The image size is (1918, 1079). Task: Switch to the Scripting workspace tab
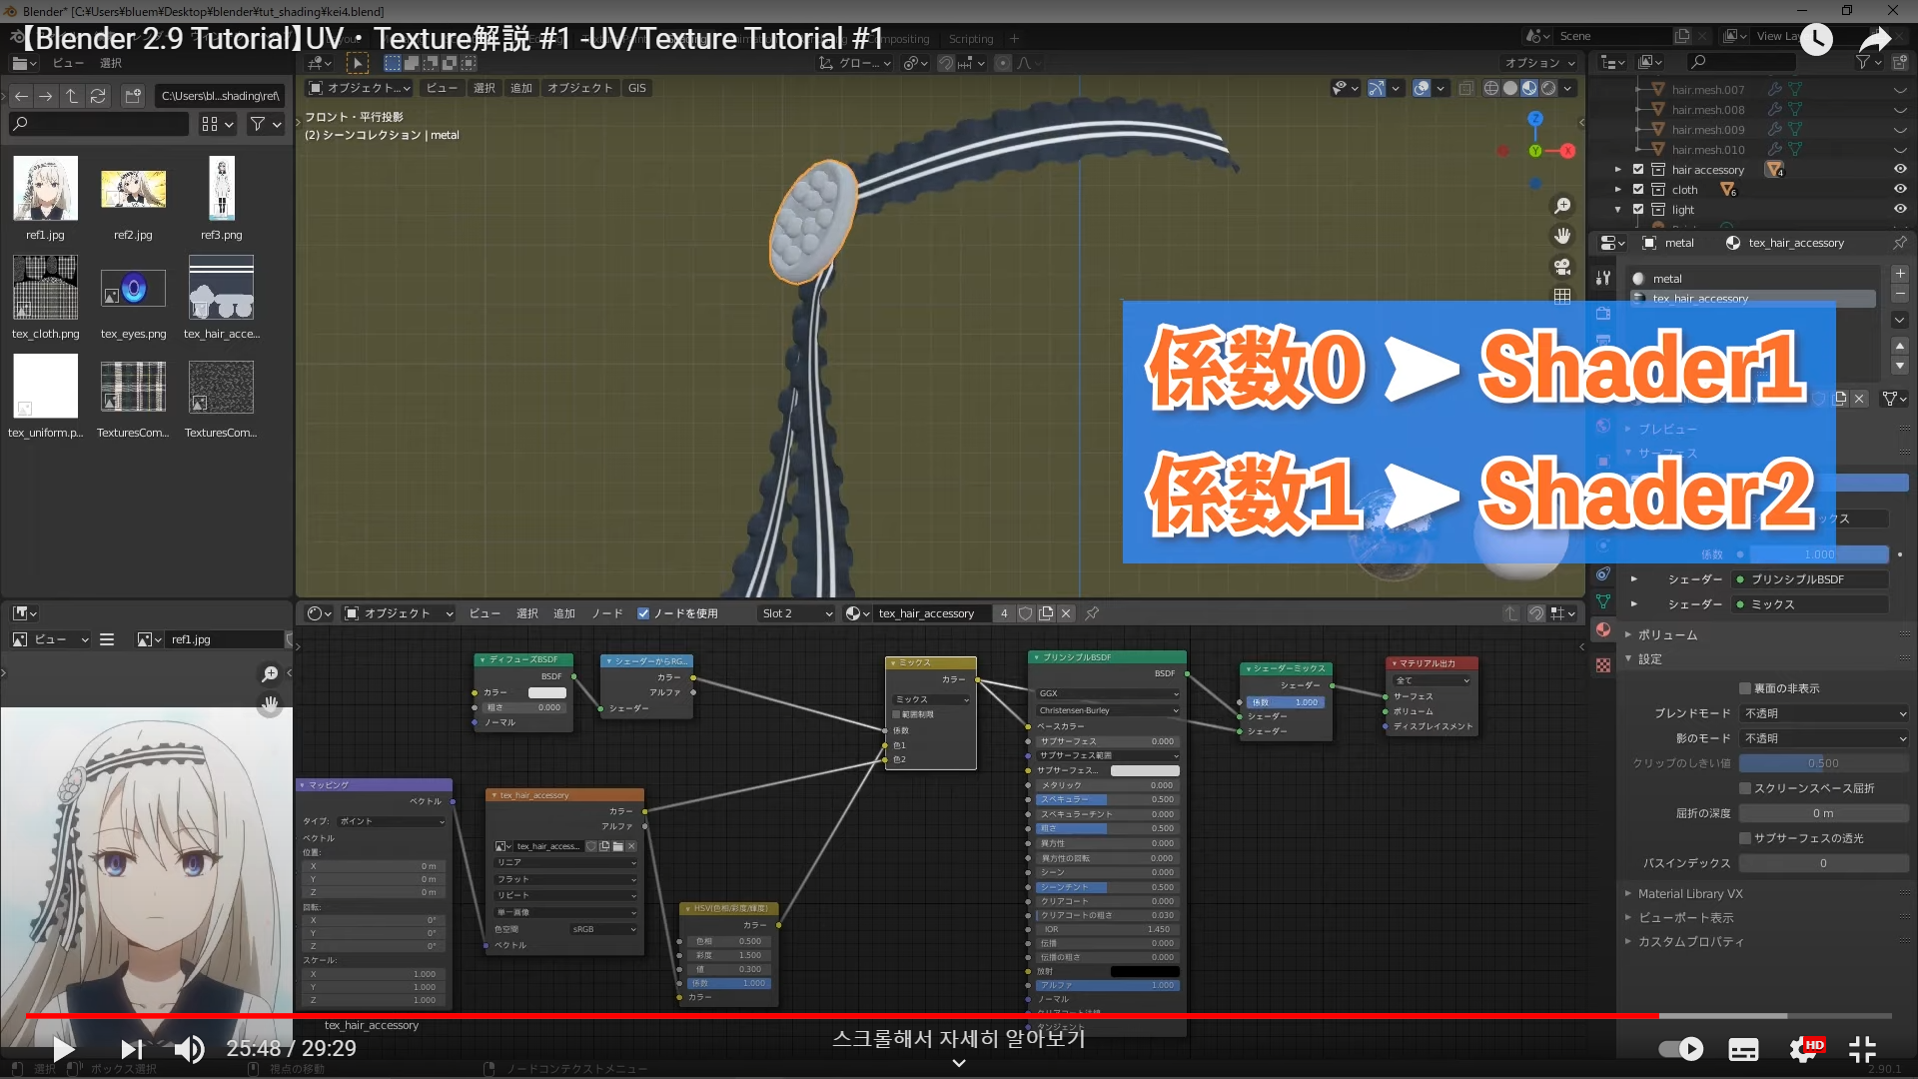pyautogui.click(x=970, y=39)
